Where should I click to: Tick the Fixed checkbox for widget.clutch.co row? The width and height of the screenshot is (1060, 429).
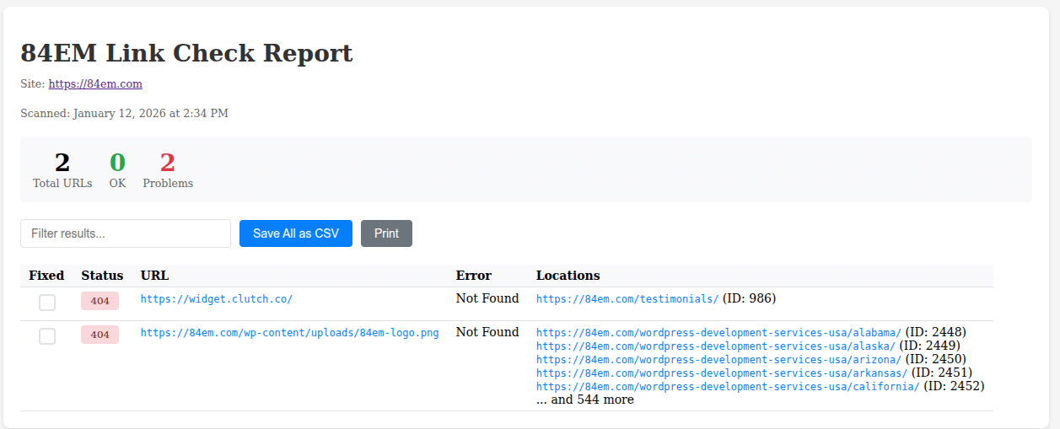[47, 303]
